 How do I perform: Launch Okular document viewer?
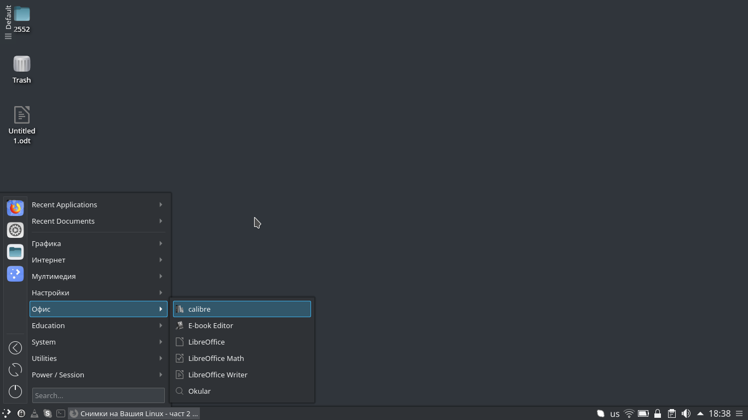pyautogui.click(x=242, y=391)
